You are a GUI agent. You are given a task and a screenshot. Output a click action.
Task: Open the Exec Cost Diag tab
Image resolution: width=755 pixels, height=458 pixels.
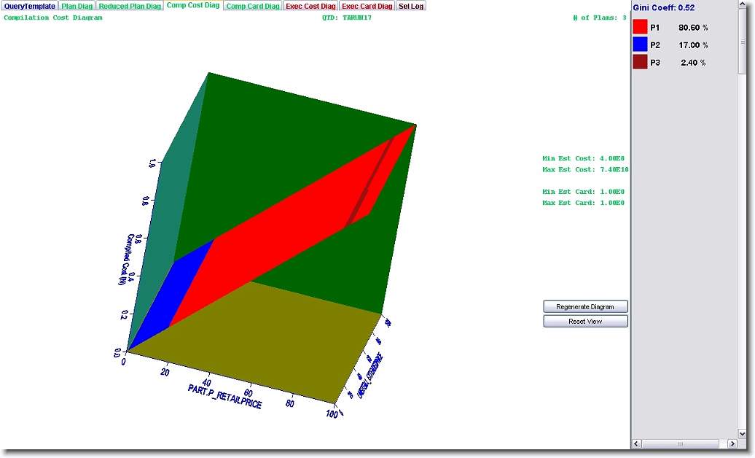(x=311, y=6)
